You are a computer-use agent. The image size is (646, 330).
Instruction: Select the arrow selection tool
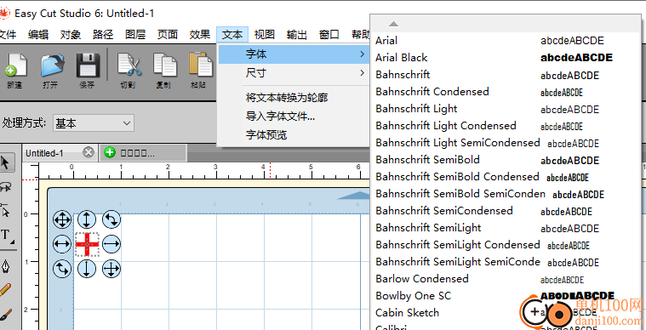click(6, 163)
